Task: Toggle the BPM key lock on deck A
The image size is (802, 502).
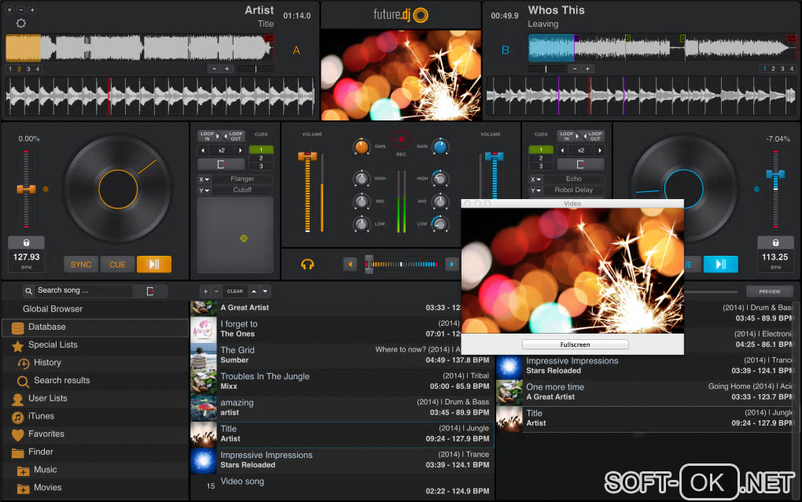Action: (x=26, y=243)
